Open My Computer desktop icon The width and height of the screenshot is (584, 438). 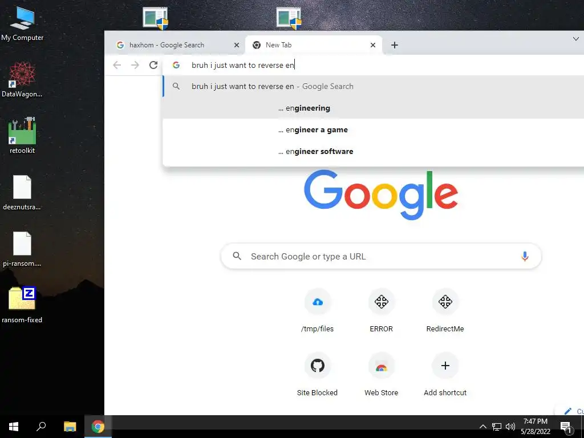click(x=22, y=23)
